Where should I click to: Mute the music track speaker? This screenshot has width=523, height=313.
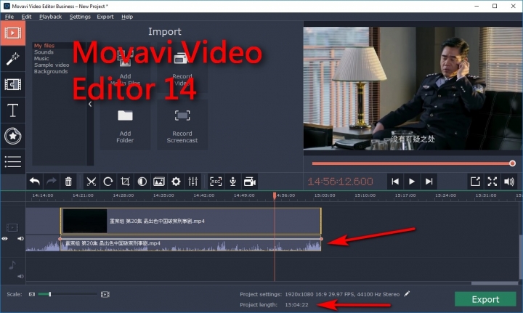[20, 277]
